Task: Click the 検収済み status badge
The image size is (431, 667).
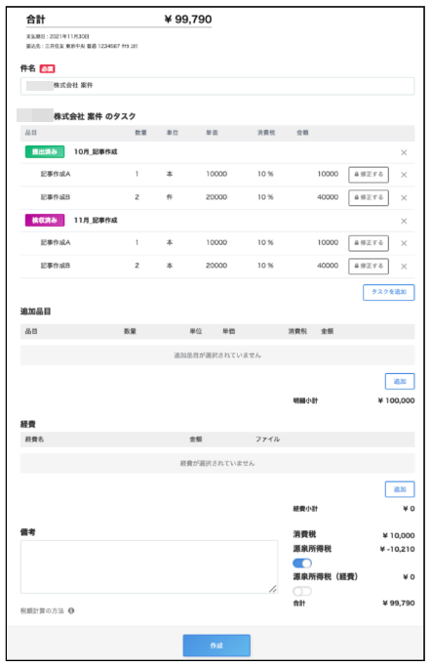Action: [x=45, y=220]
